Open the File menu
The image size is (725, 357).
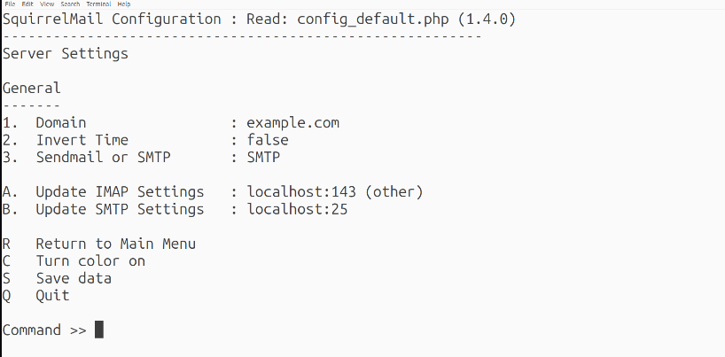(x=10, y=4)
